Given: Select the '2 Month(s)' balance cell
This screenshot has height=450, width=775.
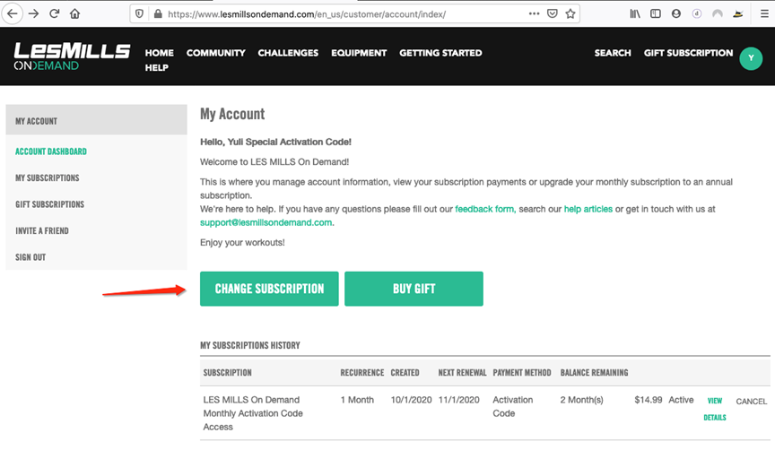Looking at the screenshot, I should [x=582, y=400].
